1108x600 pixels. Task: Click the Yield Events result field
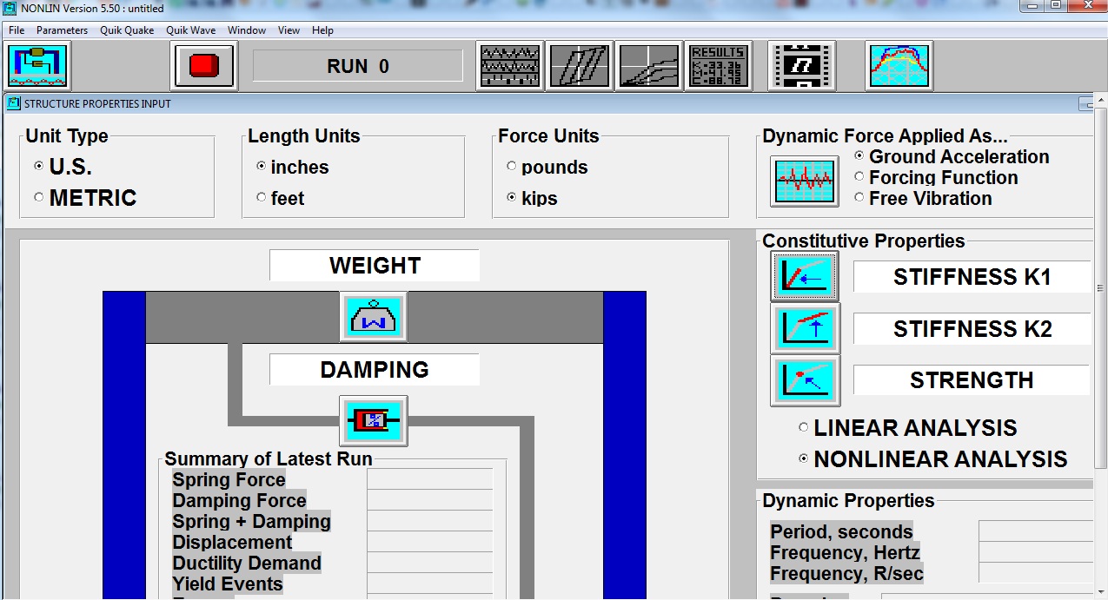(x=429, y=584)
